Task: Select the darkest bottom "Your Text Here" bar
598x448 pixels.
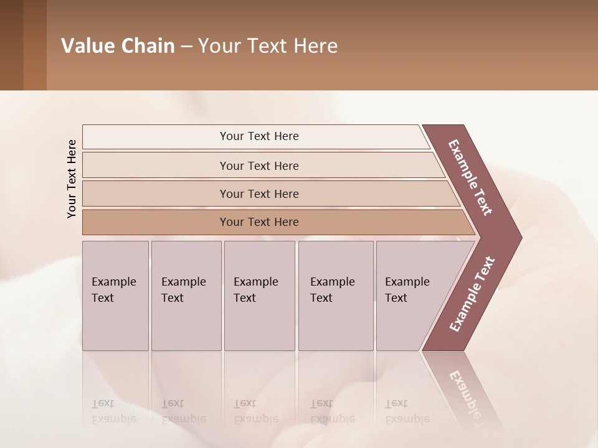Action: [278, 222]
